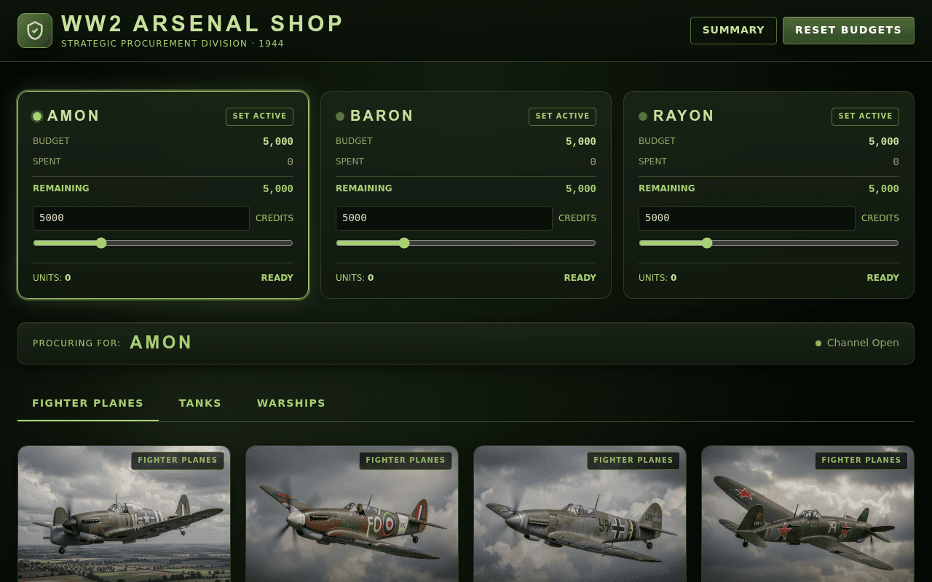Viewport: 932px width, 582px height.
Task: Click Amon's budget credits input field
Action: [141, 218]
